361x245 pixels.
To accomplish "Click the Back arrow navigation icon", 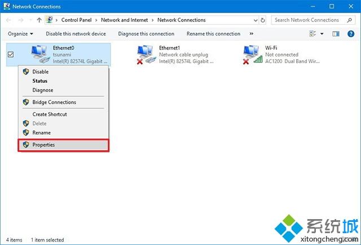I will pyautogui.click(x=10, y=20).
